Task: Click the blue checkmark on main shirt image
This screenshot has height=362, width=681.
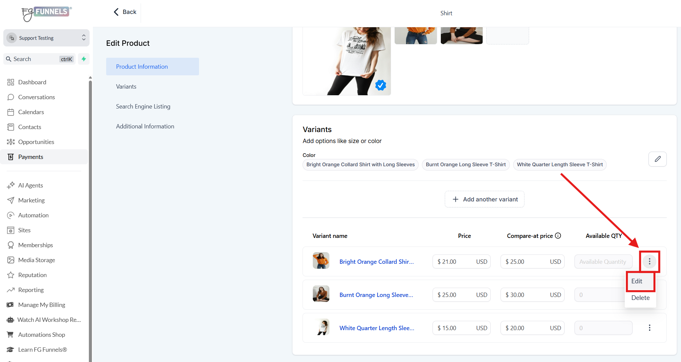Action: (380, 85)
